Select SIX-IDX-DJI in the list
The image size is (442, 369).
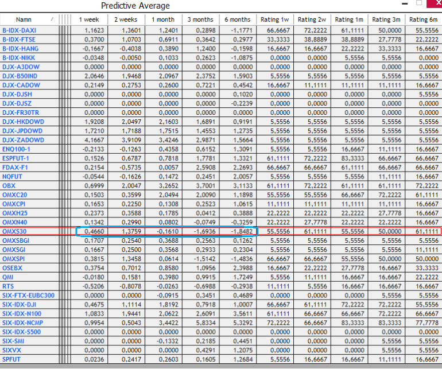pyautogui.click(x=19, y=305)
